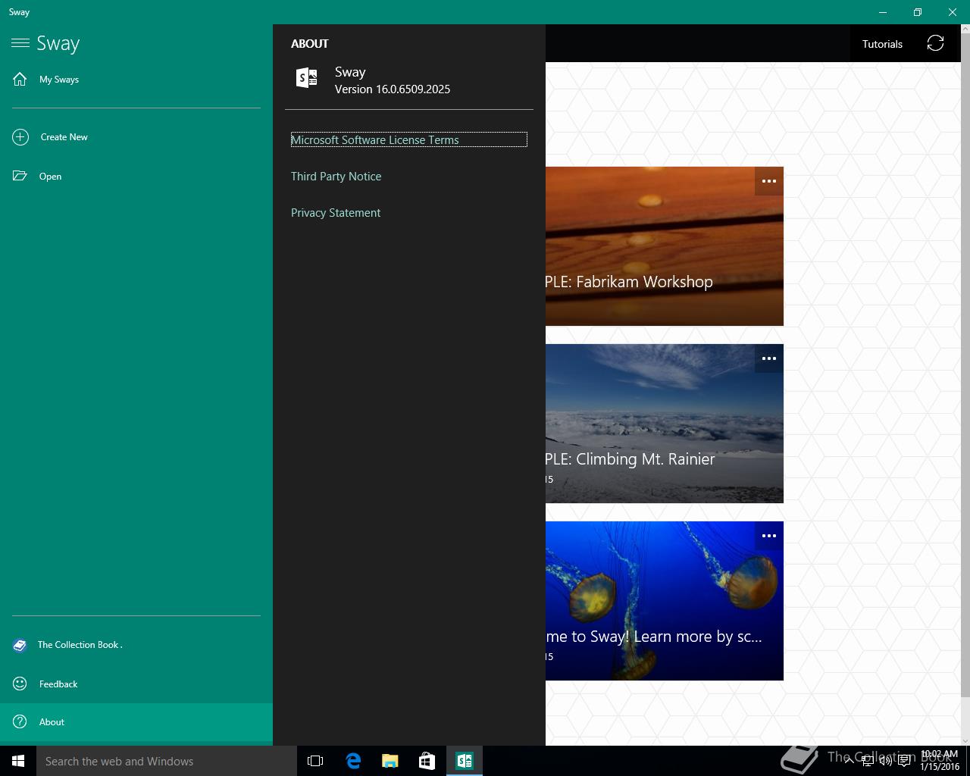Choose Open from the sidebar
Screen dimensions: 970x776
[x=136, y=177]
